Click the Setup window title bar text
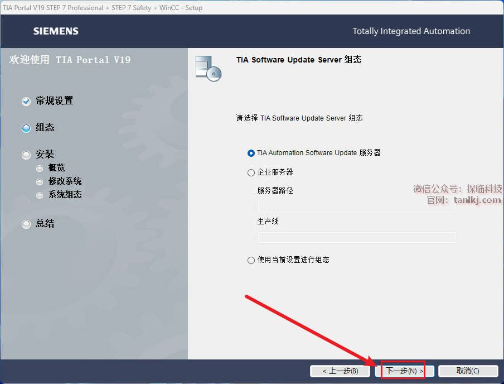Image resolution: width=504 pixels, height=384 pixels. click(x=103, y=8)
